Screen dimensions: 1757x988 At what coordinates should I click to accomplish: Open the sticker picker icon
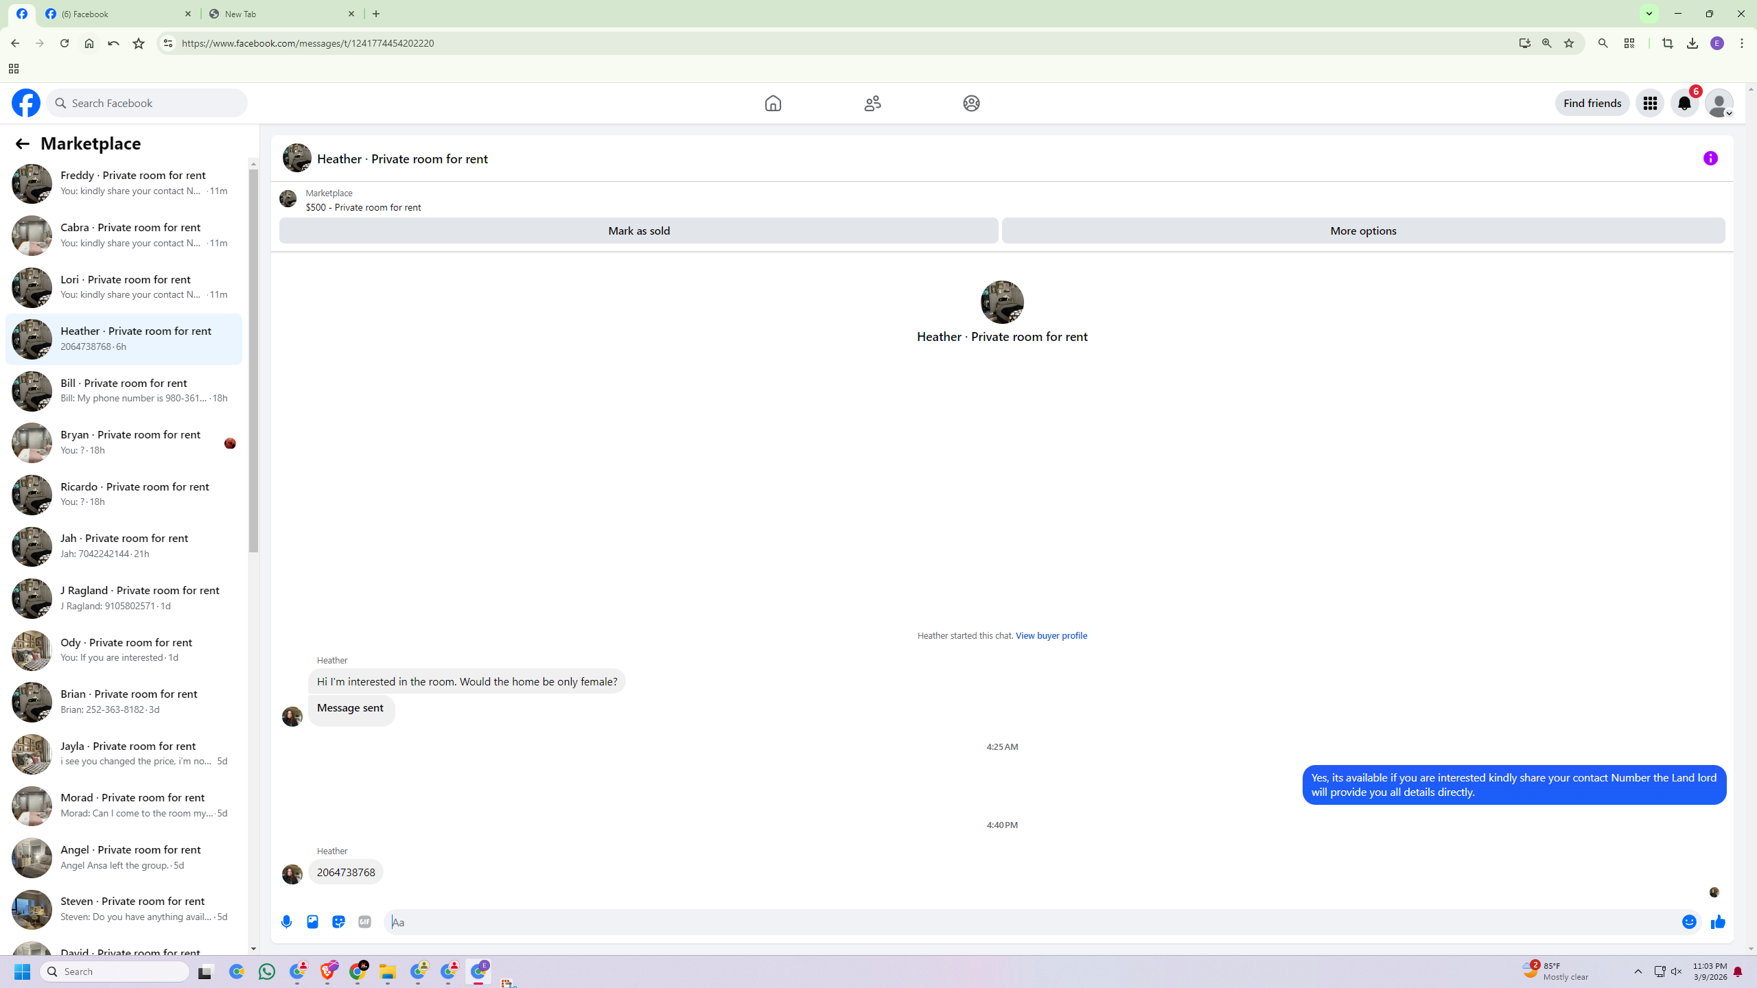(338, 921)
